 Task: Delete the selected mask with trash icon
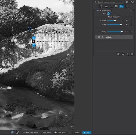[x=132, y=54]
